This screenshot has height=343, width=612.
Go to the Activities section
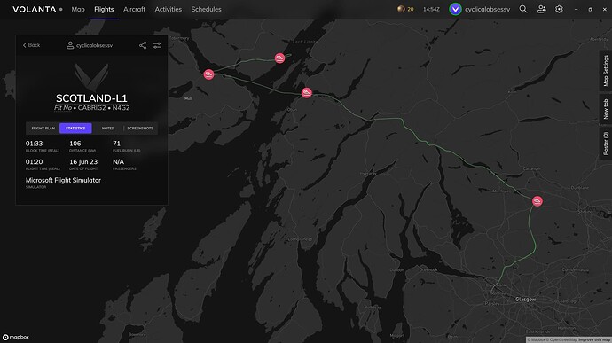169,10
